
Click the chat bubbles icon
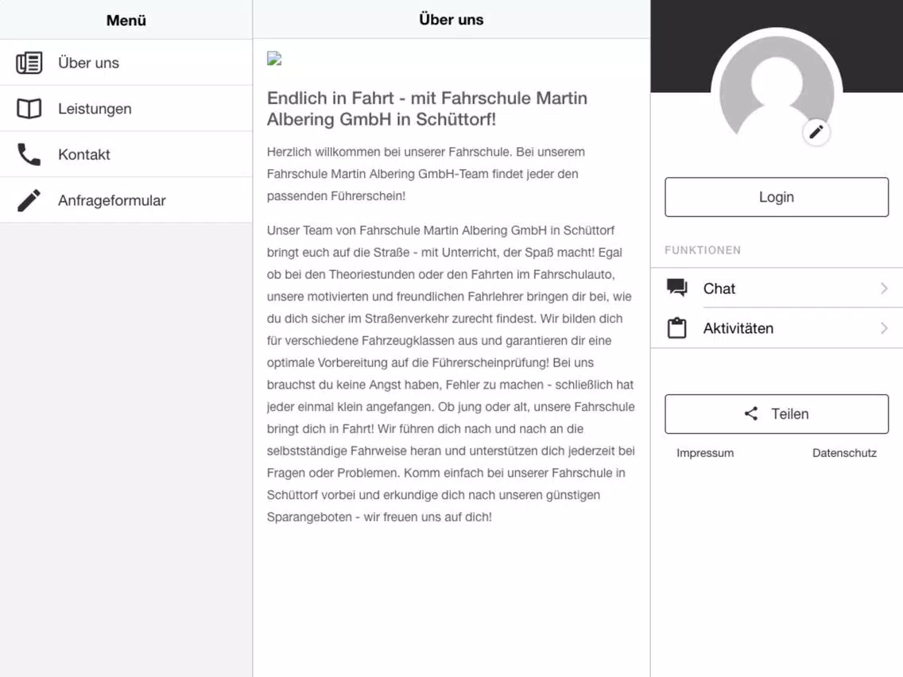click(x=676, y=288)
